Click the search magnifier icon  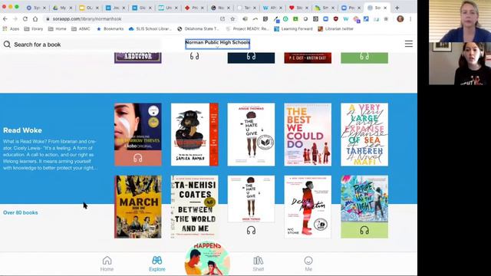7,44
